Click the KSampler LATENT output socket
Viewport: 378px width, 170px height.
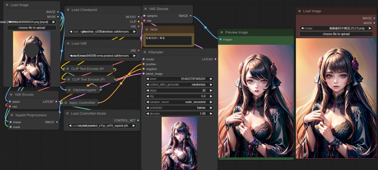point(215,59)
